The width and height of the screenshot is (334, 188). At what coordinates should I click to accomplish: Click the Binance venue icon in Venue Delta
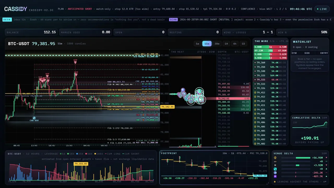tap(275, 158)
